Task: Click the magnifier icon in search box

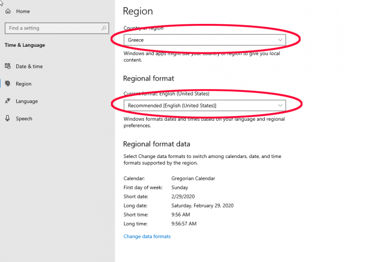Action: click(104, 28)
